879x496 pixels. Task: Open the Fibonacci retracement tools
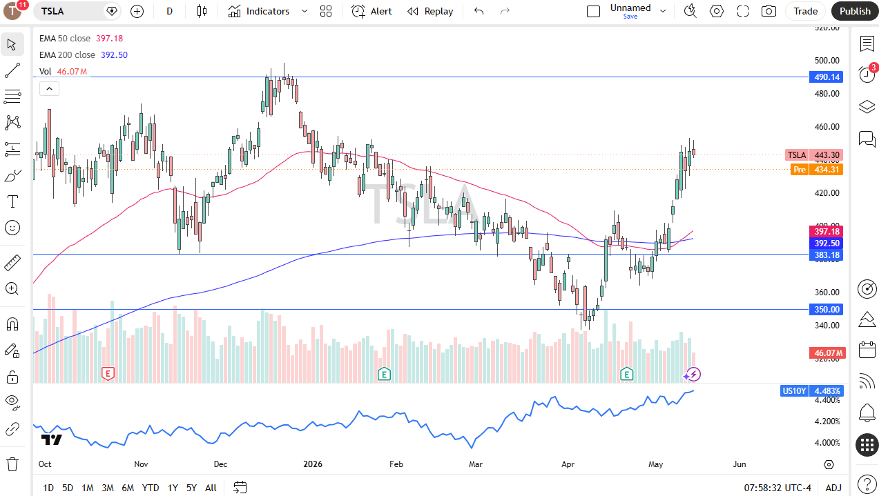click(x=12, y=97)
